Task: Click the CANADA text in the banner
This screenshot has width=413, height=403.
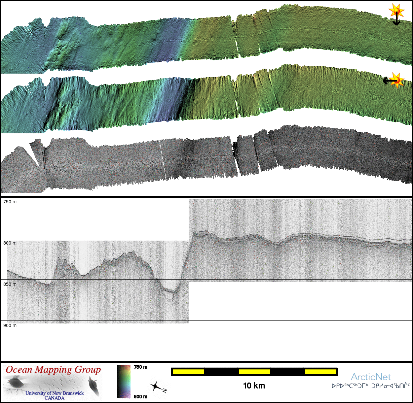Action: pyautogui.click(x=55, y=398)
